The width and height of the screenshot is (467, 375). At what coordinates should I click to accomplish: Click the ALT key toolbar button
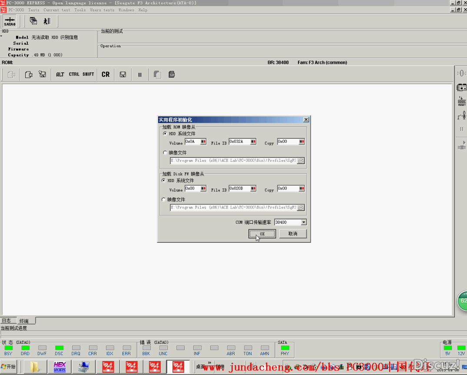click(60, 75)
